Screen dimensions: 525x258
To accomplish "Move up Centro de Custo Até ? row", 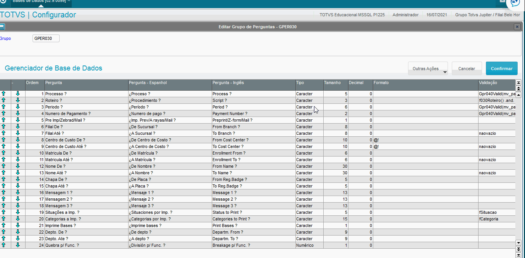I will 3,146.
